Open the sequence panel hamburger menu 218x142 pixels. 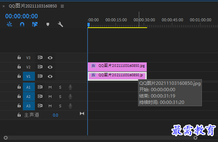coord(62,6)
